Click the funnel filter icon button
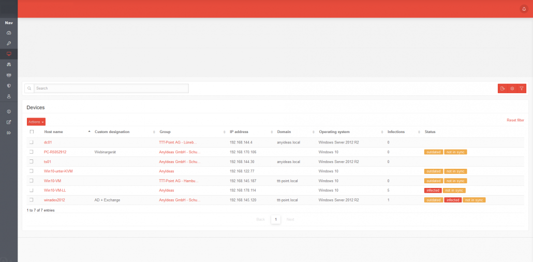This screenshot has width=533, height=262. point(522,89)
